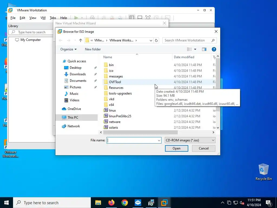Open Videos in navigation pane
The width and height of the screenshot is (277, 208).
74,100
